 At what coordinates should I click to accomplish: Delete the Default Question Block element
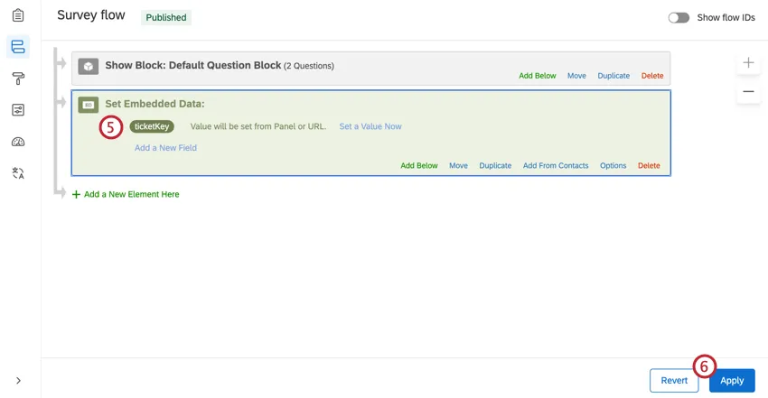(652, 76)
